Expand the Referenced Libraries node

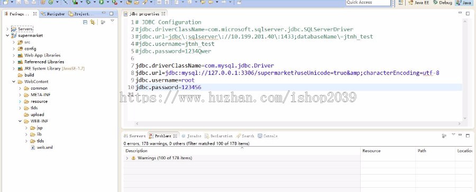pos(14,62)
